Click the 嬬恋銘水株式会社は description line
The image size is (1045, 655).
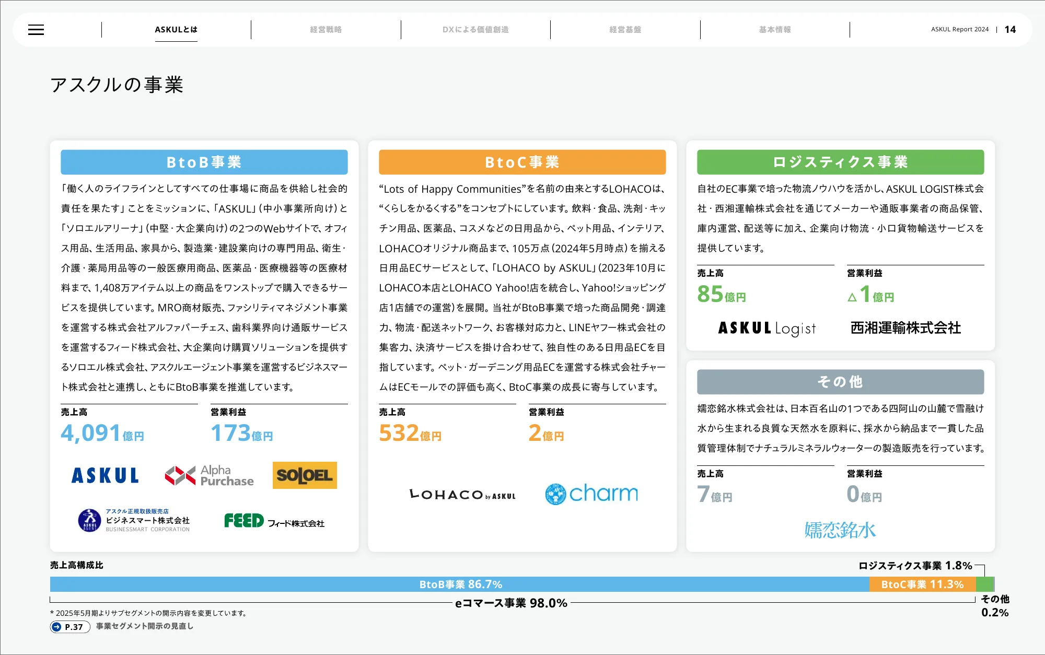(x=841, y=408)
